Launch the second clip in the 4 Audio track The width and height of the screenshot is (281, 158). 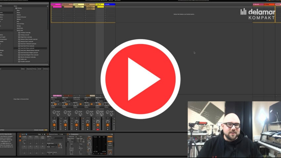point(90,9)
